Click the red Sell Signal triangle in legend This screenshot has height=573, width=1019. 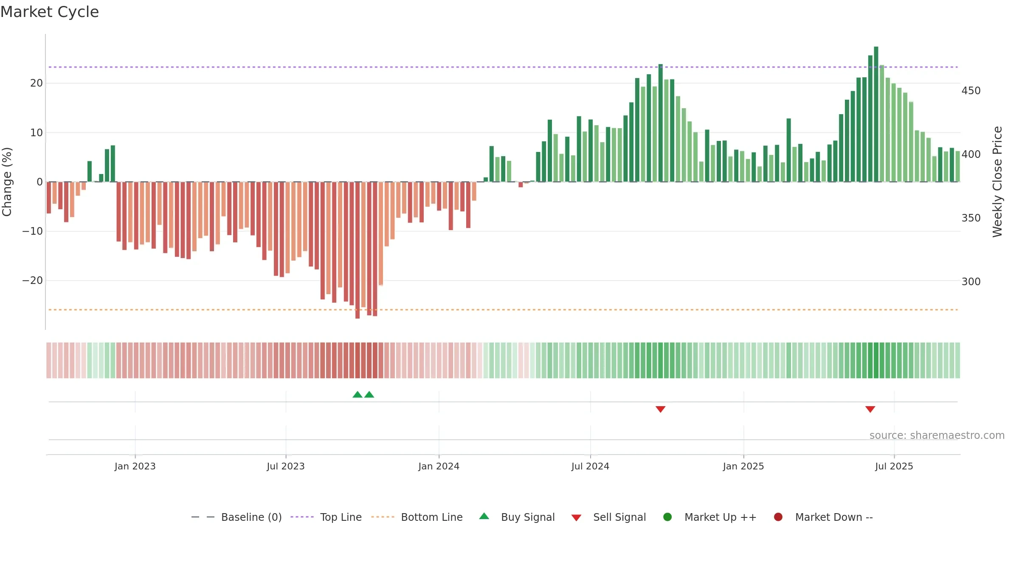(576, 518)
